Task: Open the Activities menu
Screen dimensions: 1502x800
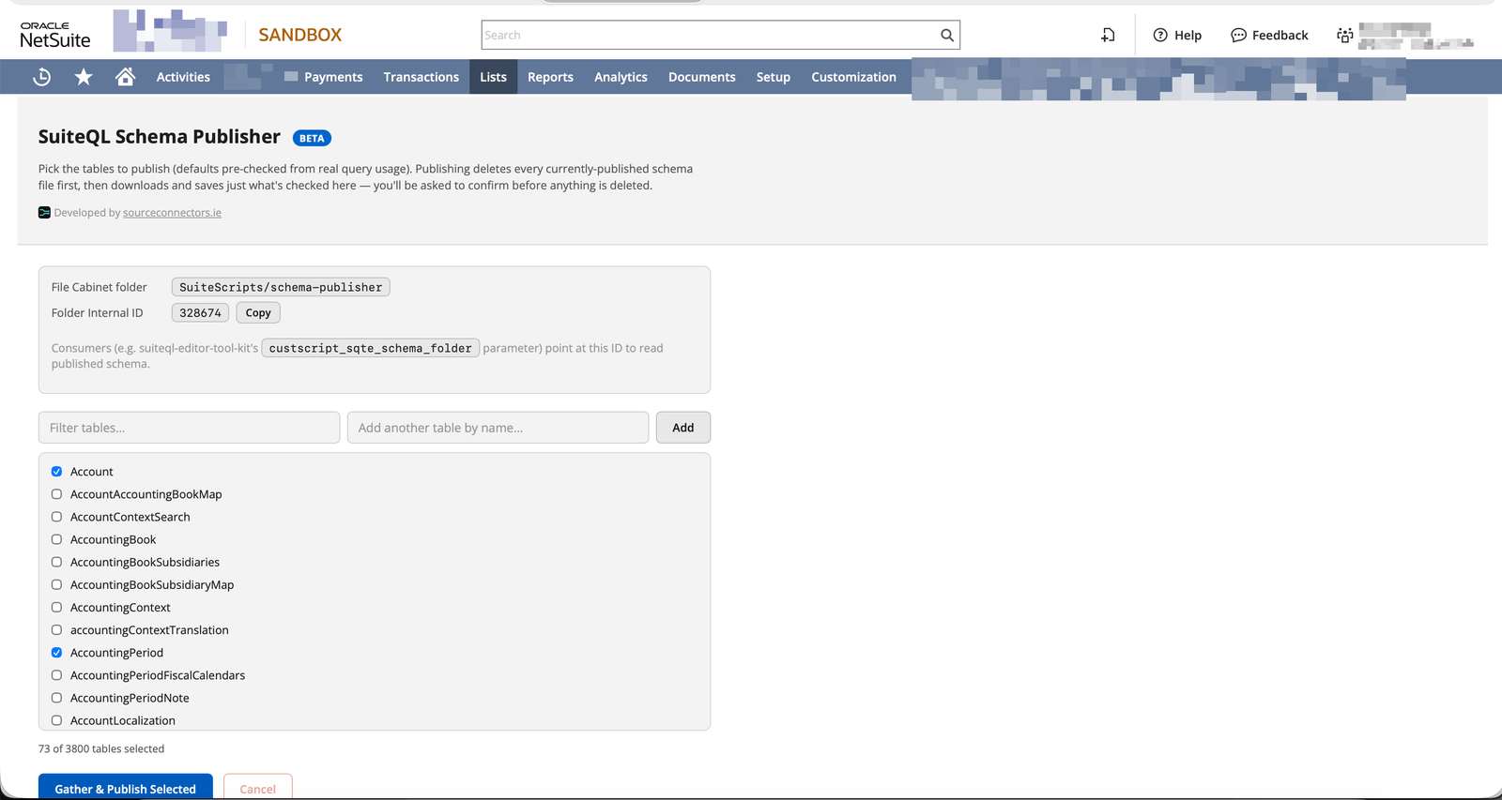Action: click(183, 77)
